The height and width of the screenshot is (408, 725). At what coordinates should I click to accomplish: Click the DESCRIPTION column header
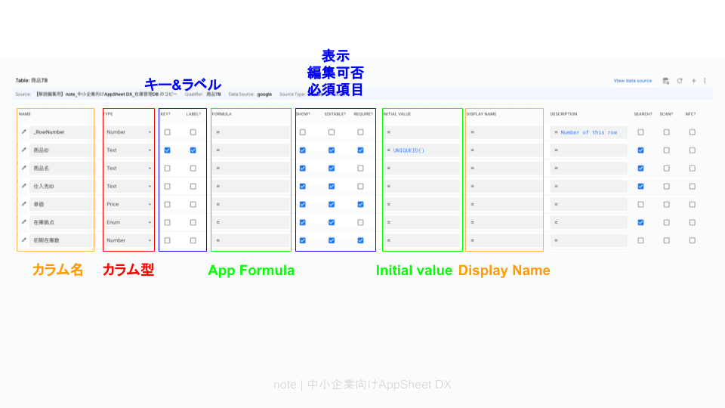point(563,114)
